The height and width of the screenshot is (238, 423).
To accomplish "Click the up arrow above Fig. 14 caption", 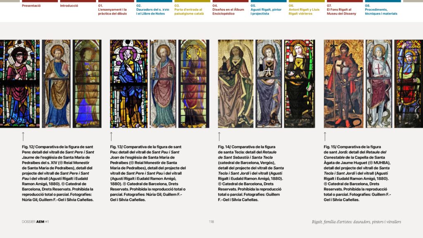I will (219, 136).
